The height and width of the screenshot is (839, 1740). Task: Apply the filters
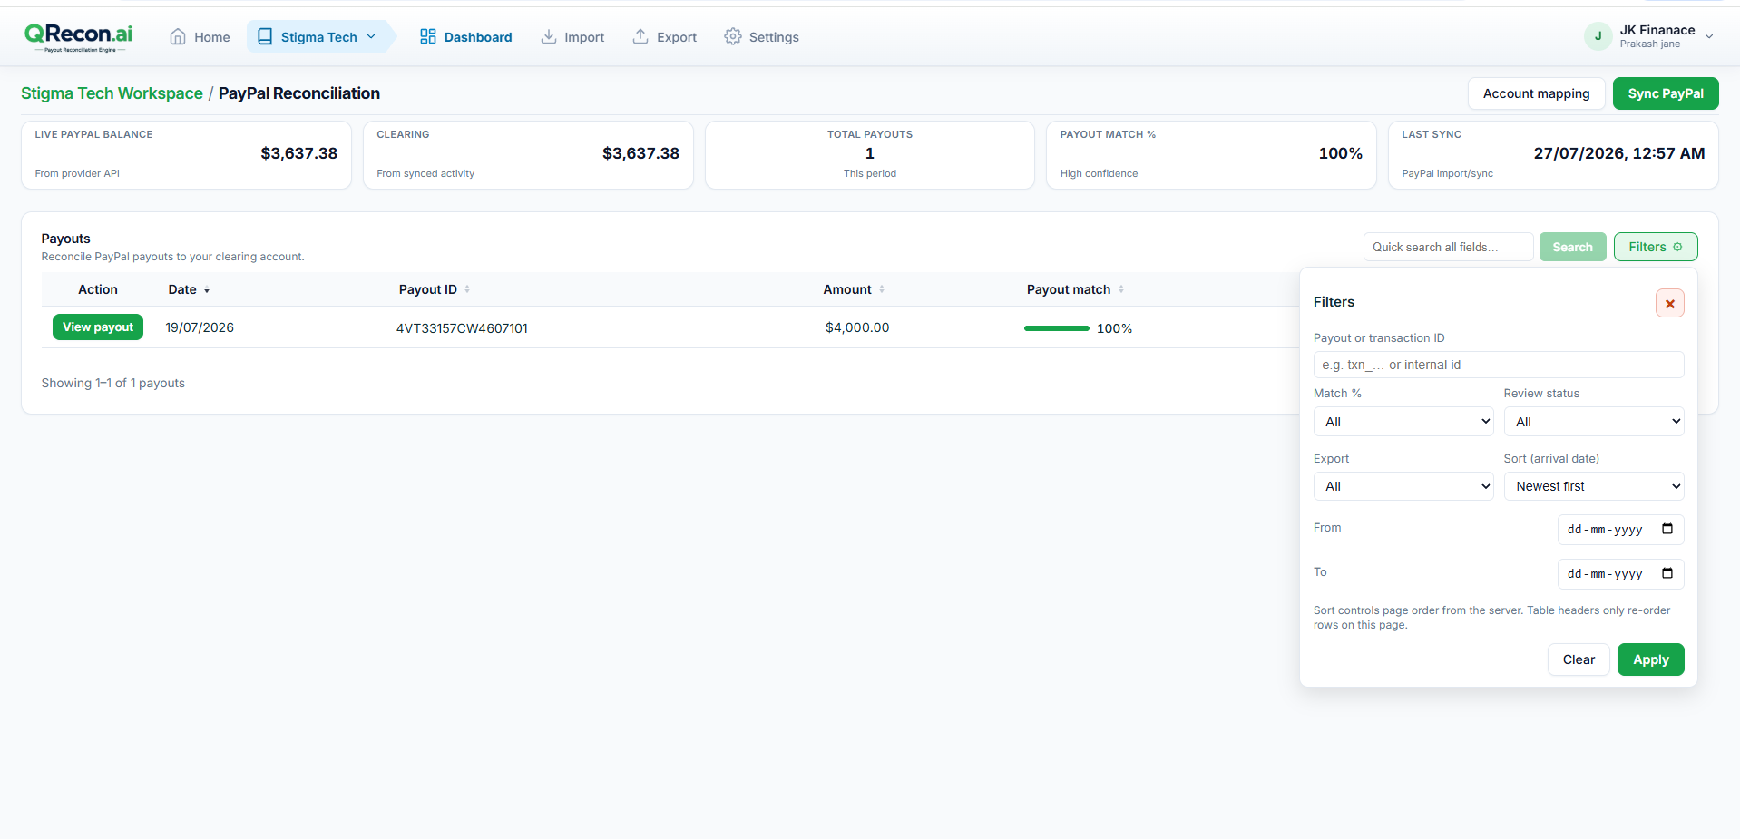tap(1650, 659)
